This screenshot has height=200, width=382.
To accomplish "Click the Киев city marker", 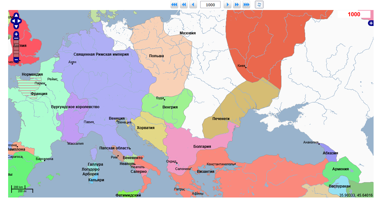I will [246, 67].
